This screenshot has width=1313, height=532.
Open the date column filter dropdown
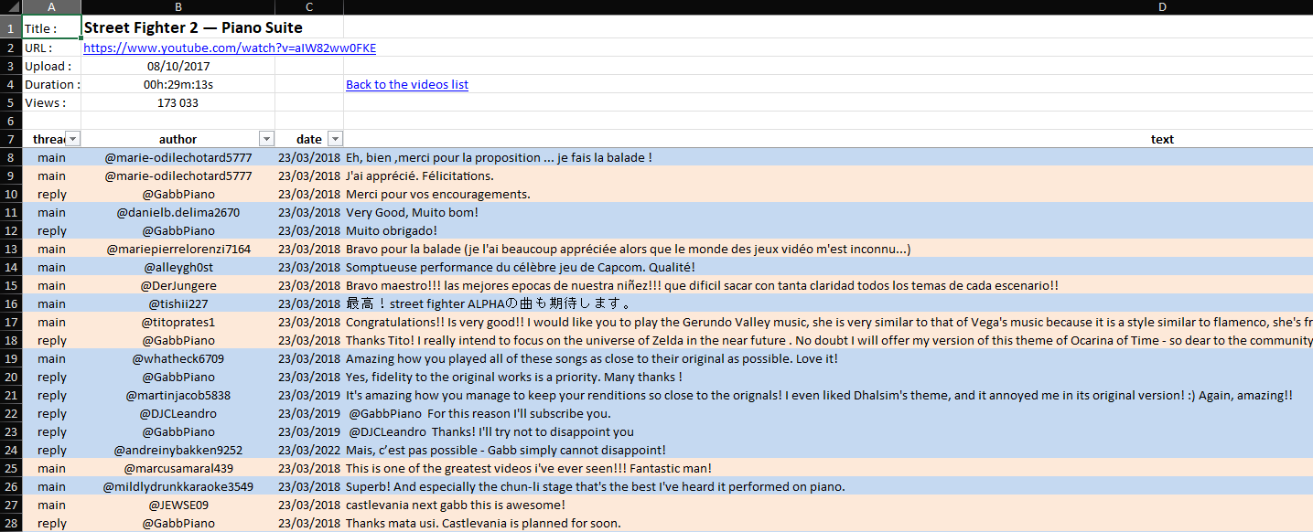click(x=335, y=139)
